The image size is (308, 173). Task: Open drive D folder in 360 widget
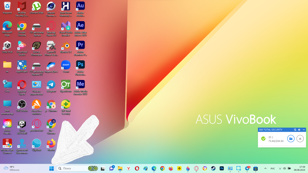[x=291, y=139]
